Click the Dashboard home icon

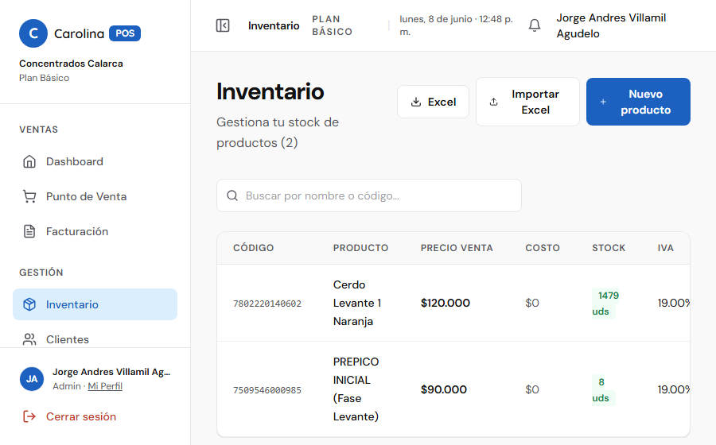coord(29,161)
